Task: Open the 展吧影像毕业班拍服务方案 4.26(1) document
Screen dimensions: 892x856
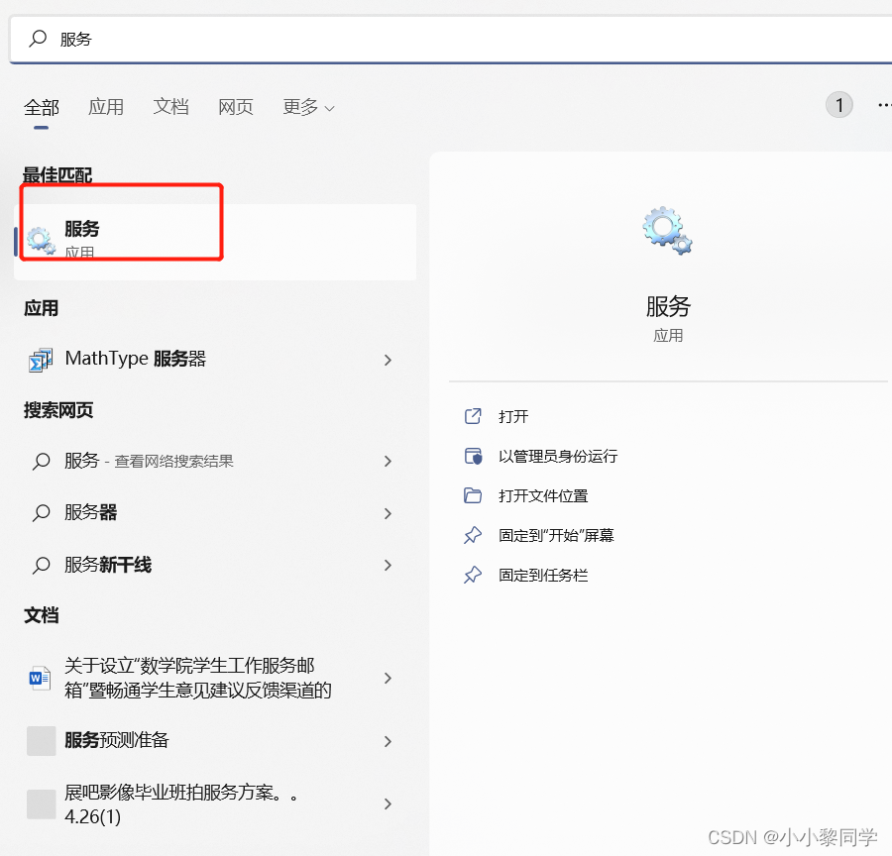Action: [x=181, y=804]
